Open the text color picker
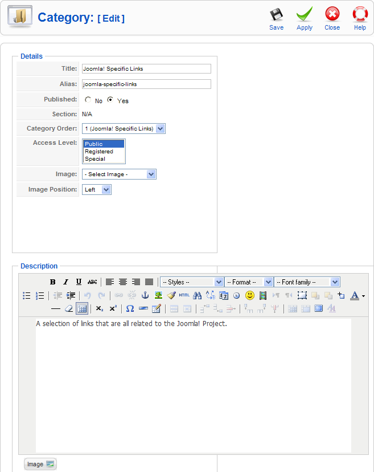The image size is (374, 472). tap(355, 295)
